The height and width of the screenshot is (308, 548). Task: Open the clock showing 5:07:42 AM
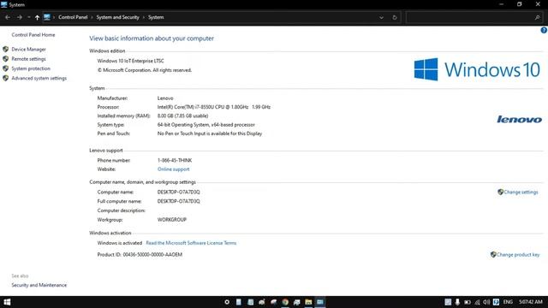531,302
